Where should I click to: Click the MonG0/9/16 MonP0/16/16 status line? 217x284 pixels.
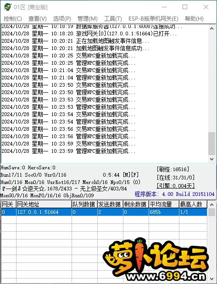click(47, 195)
